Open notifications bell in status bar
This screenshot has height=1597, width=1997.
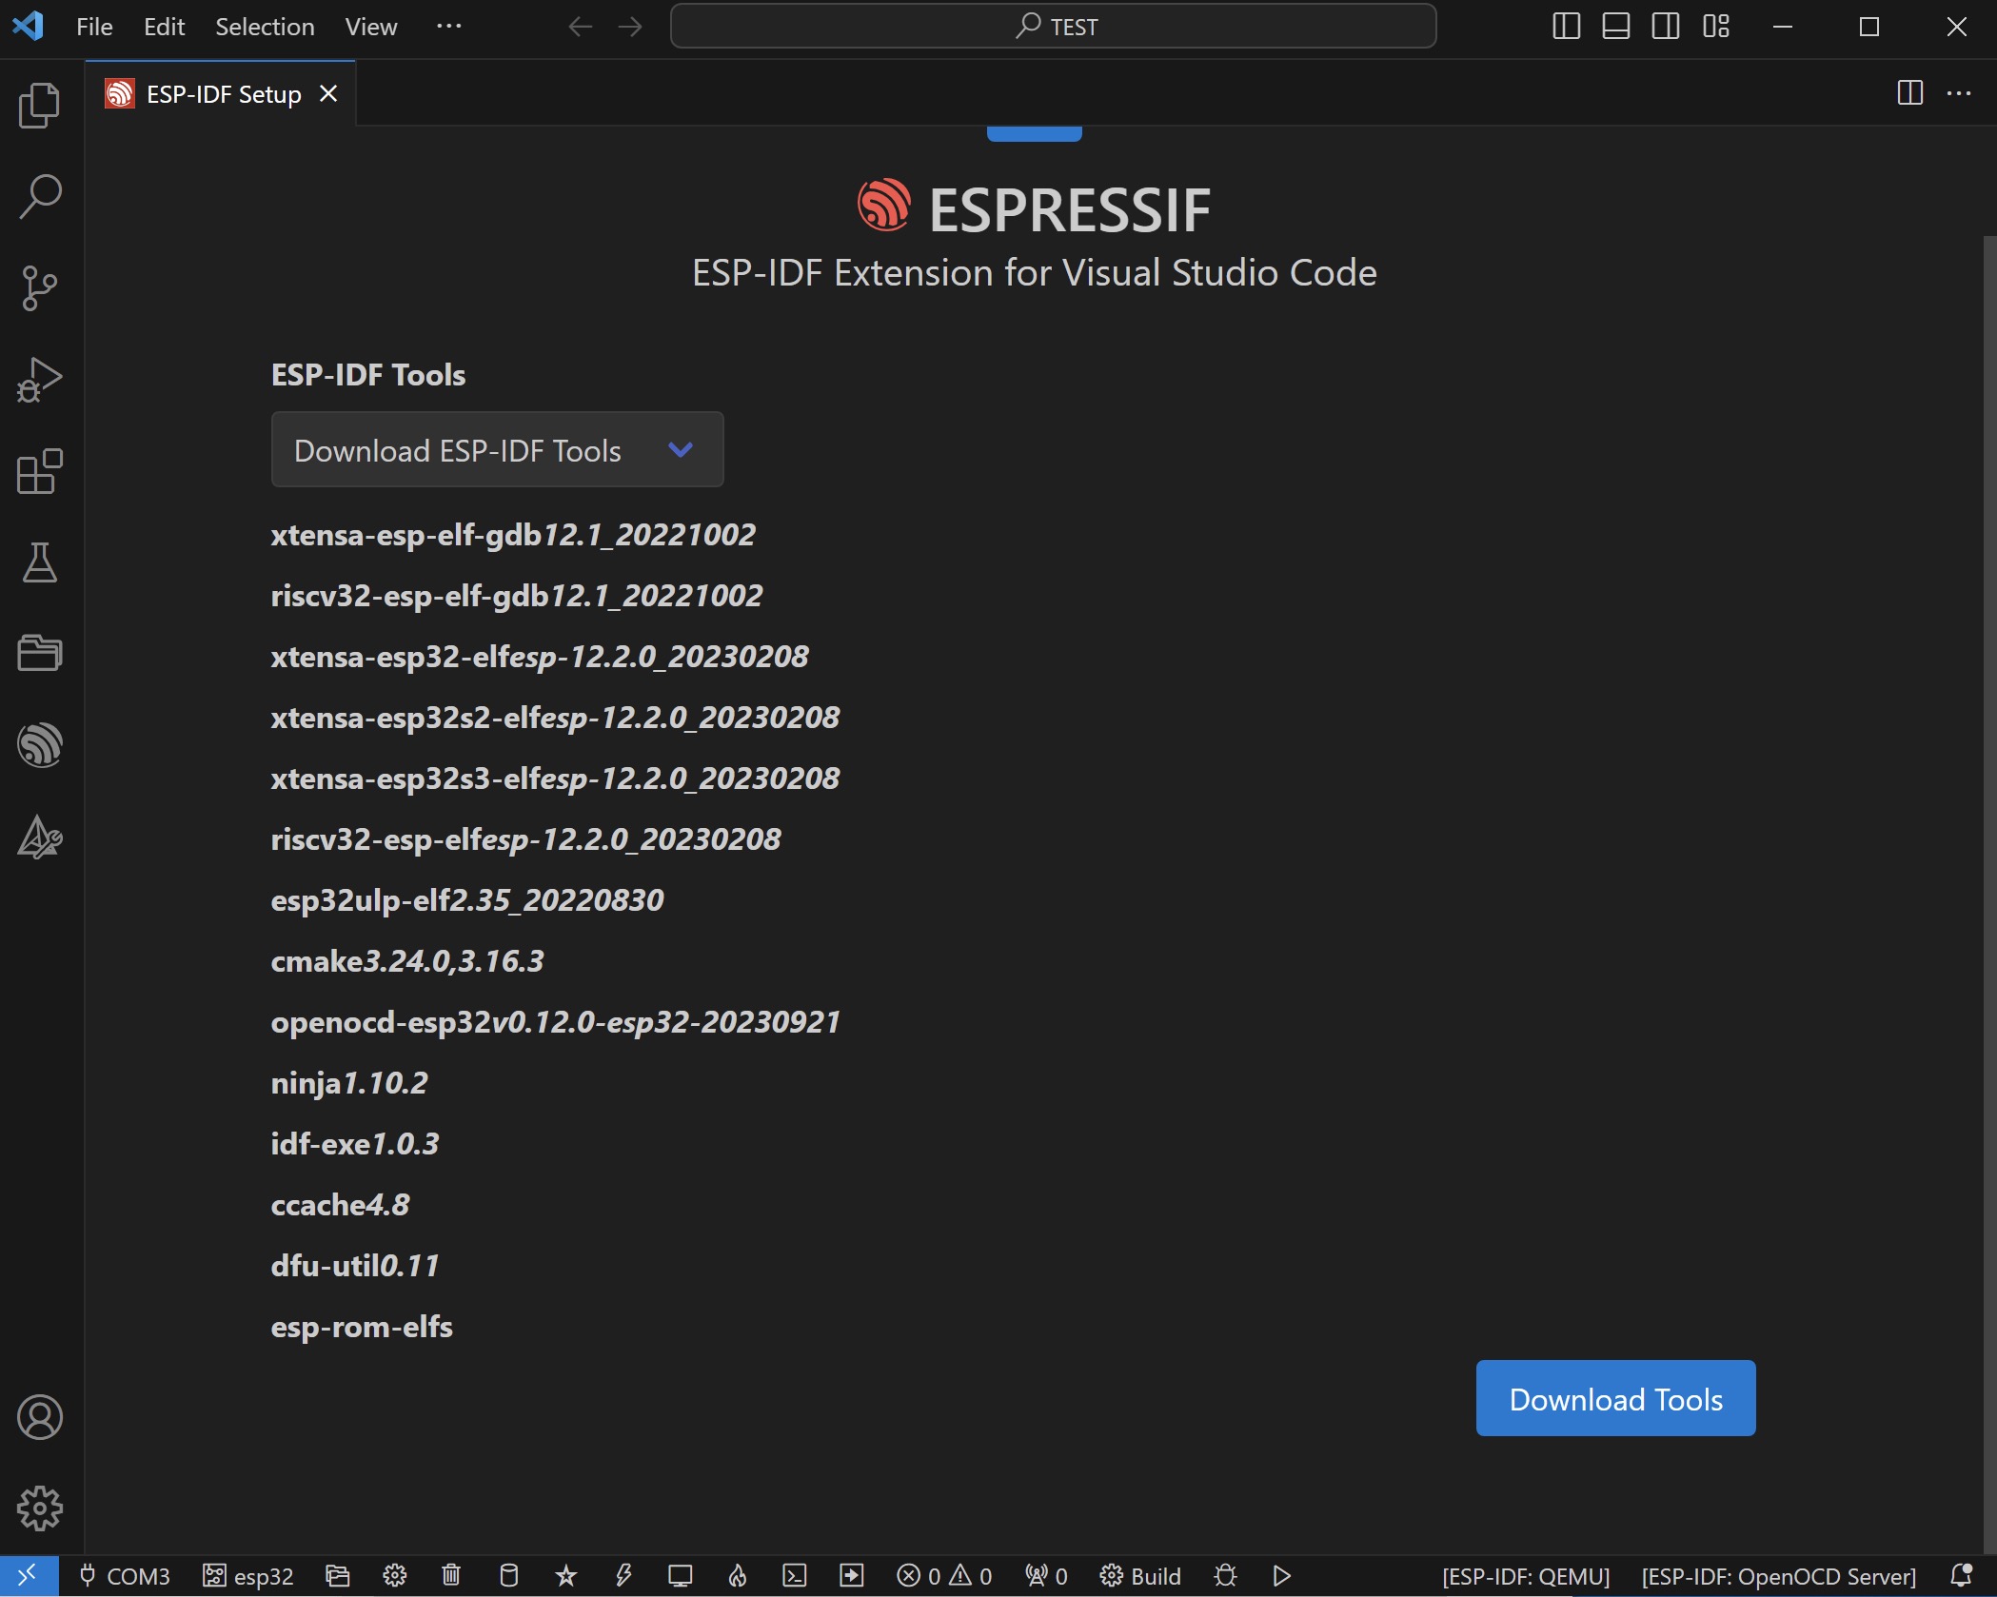tap(1962, 1576)
